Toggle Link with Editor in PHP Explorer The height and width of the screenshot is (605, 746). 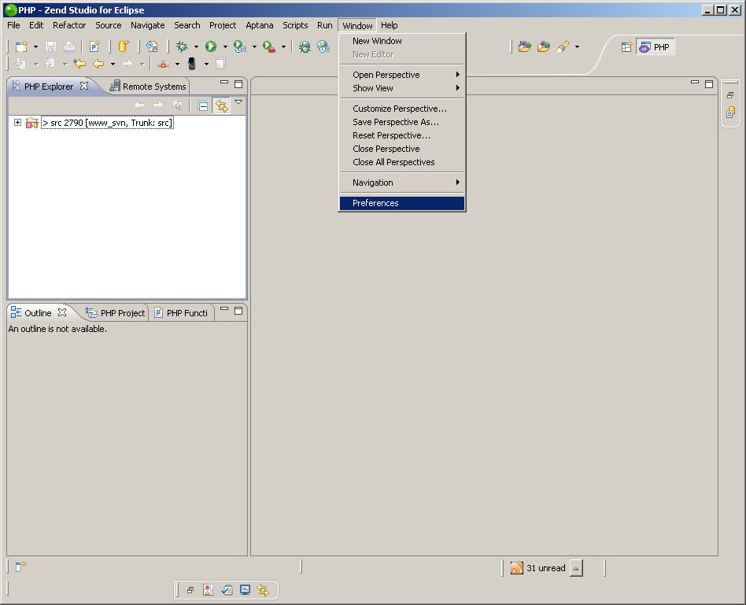[x=222, y=105]
